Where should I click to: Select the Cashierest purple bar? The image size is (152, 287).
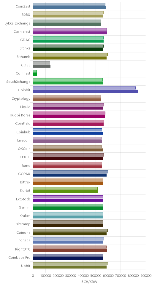pos(70,33)
